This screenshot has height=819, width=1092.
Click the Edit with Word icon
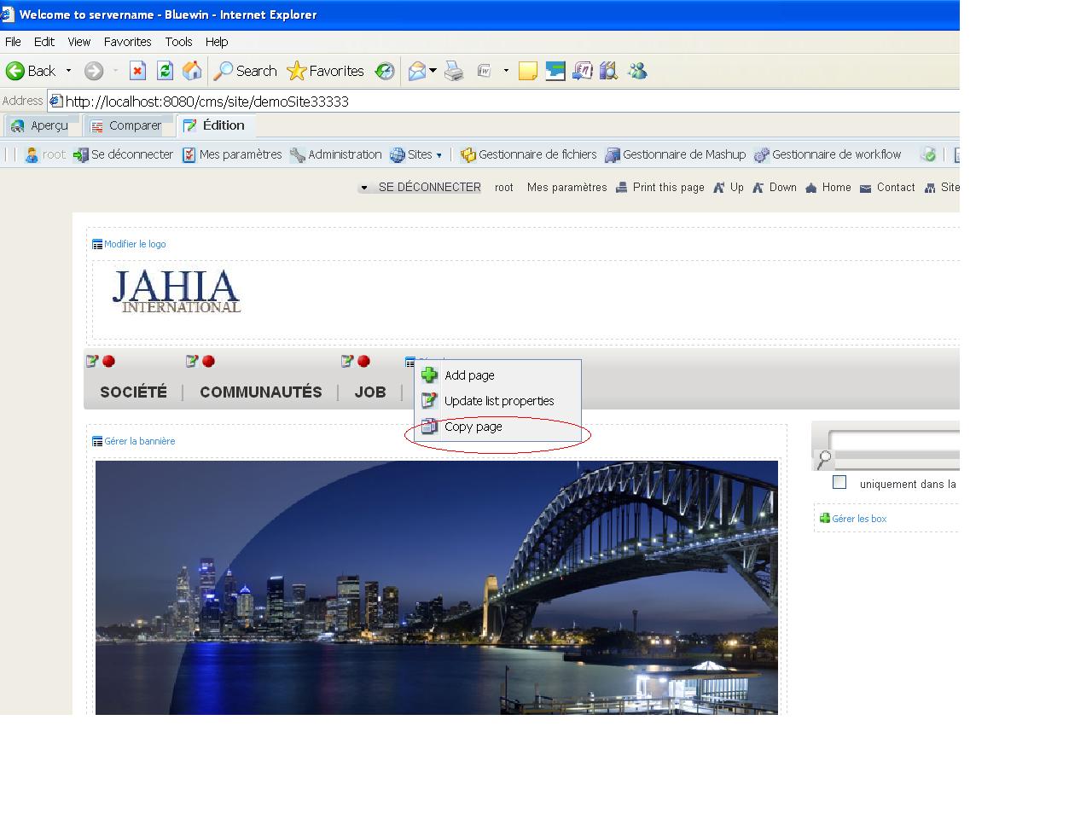pos(484,71)
